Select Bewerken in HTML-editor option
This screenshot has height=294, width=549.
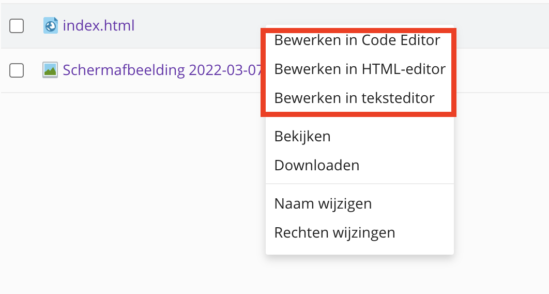pos(360,69)
